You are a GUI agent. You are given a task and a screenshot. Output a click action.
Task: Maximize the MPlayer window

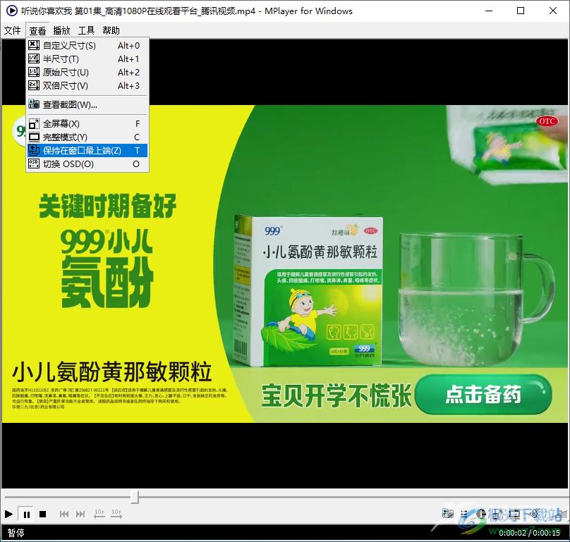(521, 11)
